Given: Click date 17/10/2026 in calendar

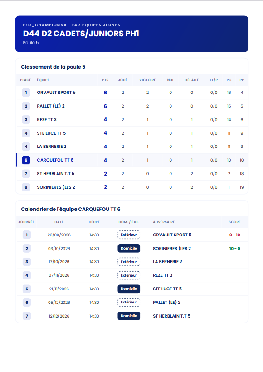Looking at the screenshot, I should 59,262.
